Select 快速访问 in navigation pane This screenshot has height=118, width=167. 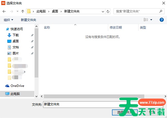pos(14,29)
